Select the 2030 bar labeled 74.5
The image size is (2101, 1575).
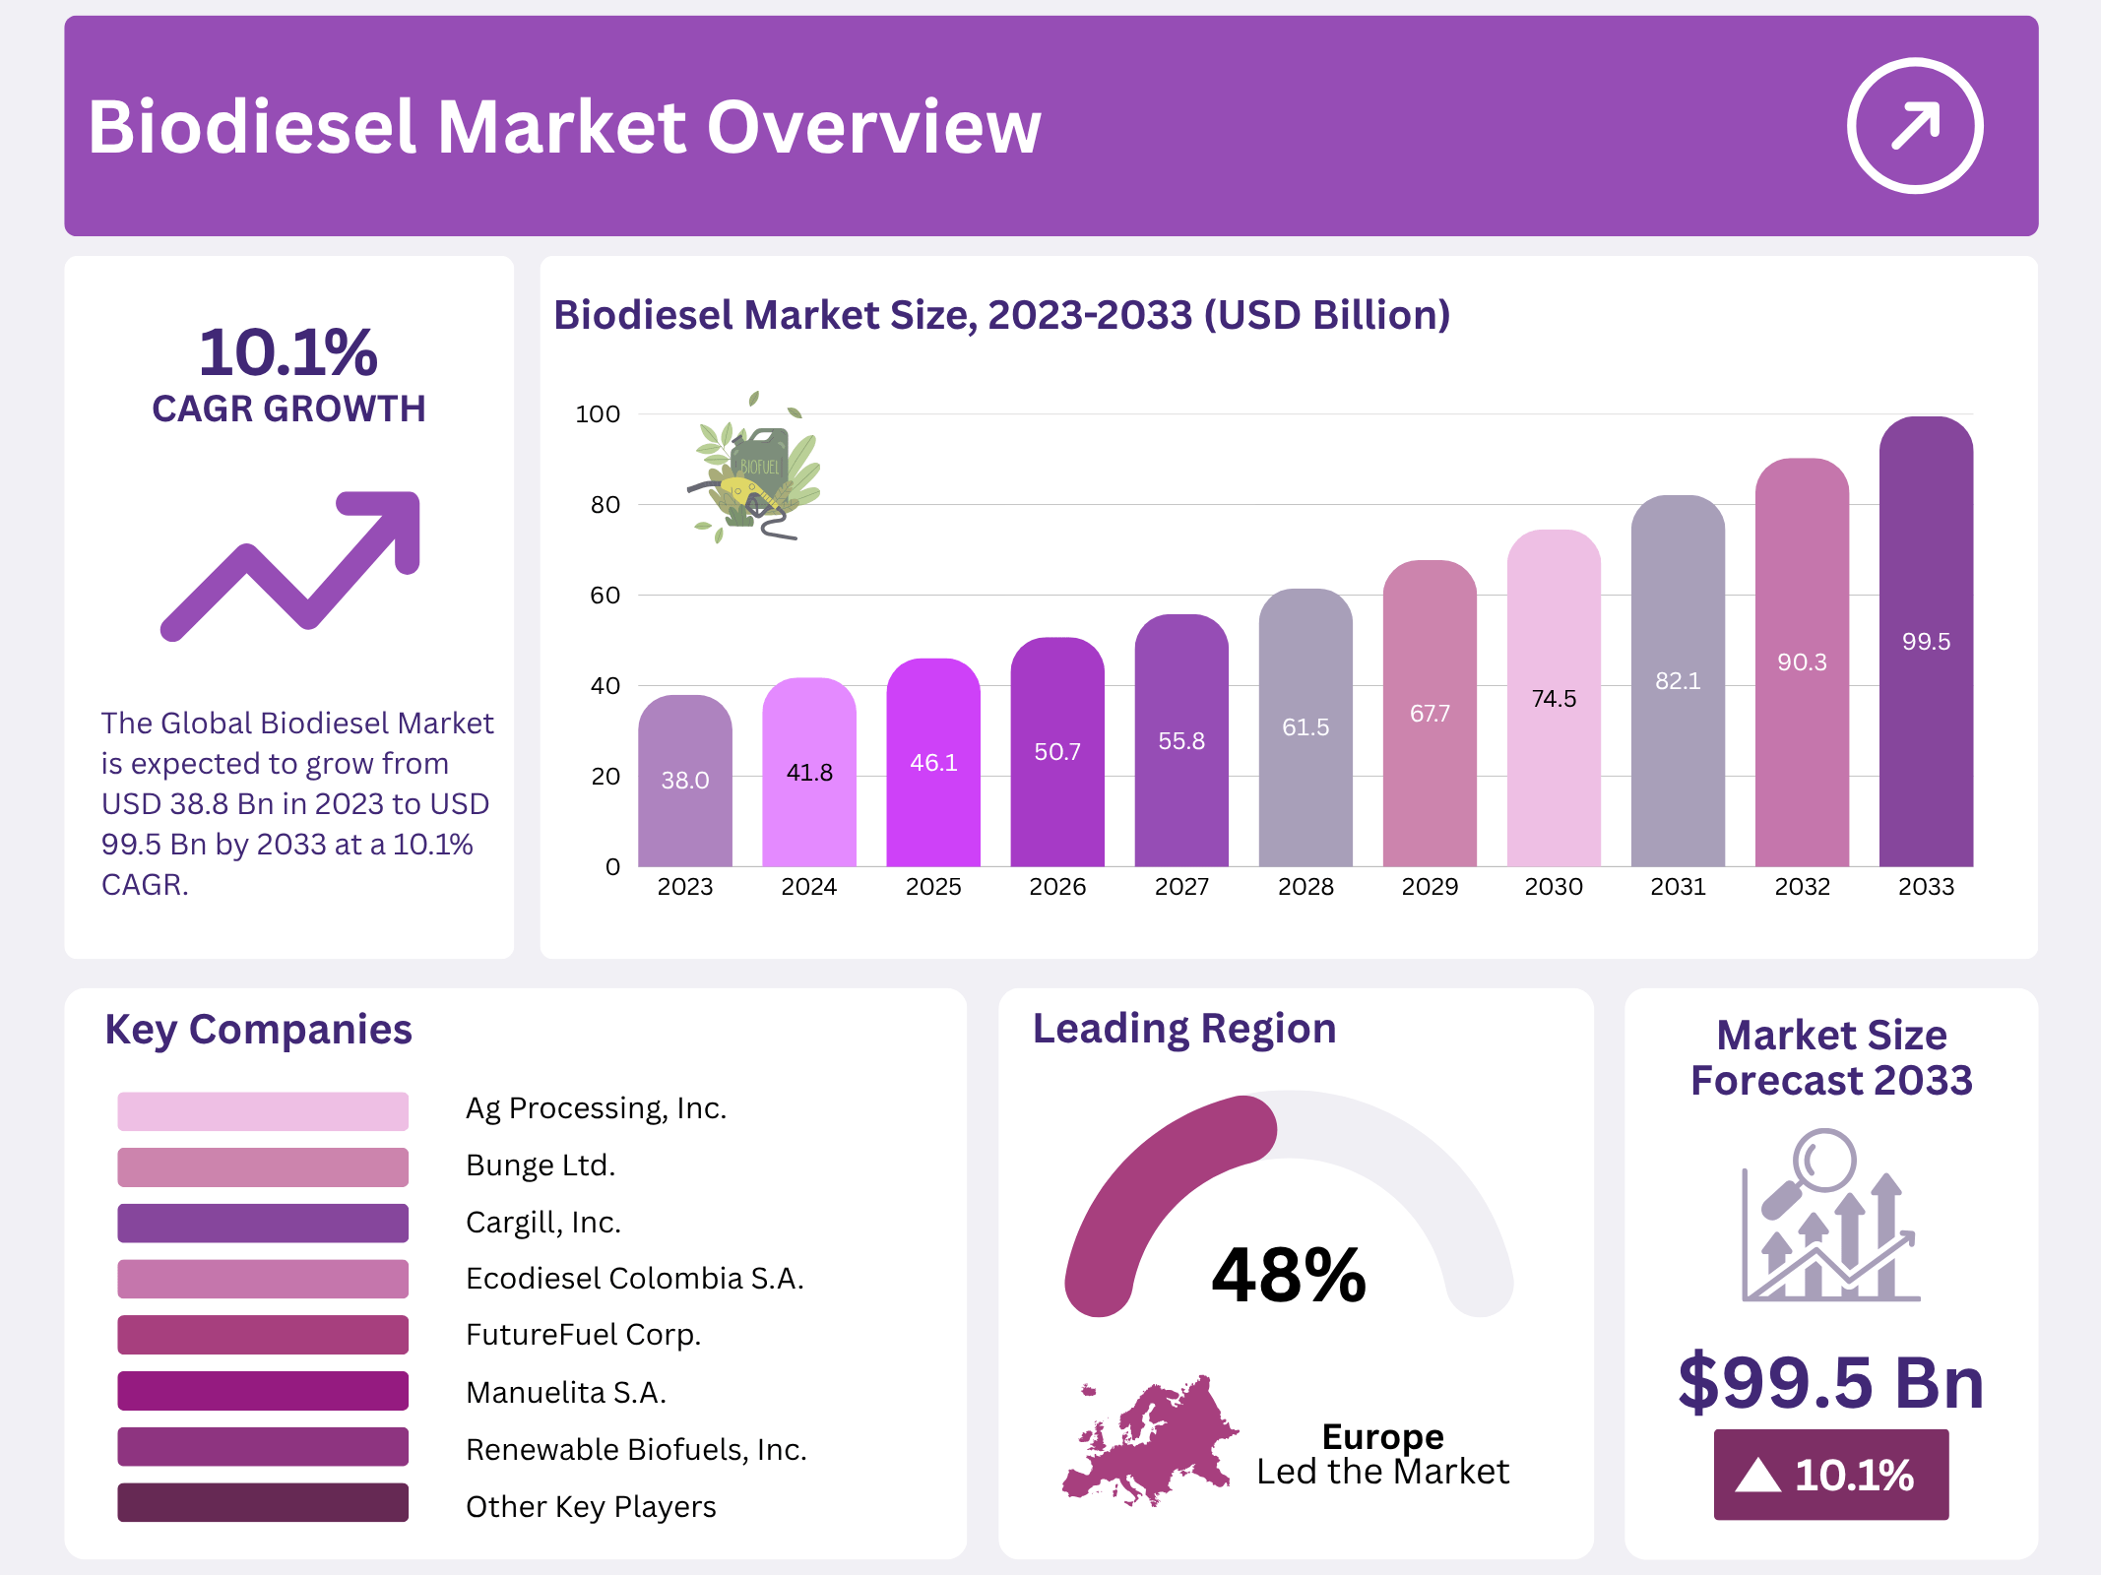(1554, 699)
